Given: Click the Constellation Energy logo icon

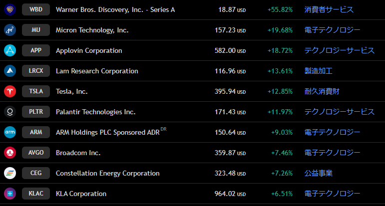Looking at the screenshot, I should tap(10, 173).
